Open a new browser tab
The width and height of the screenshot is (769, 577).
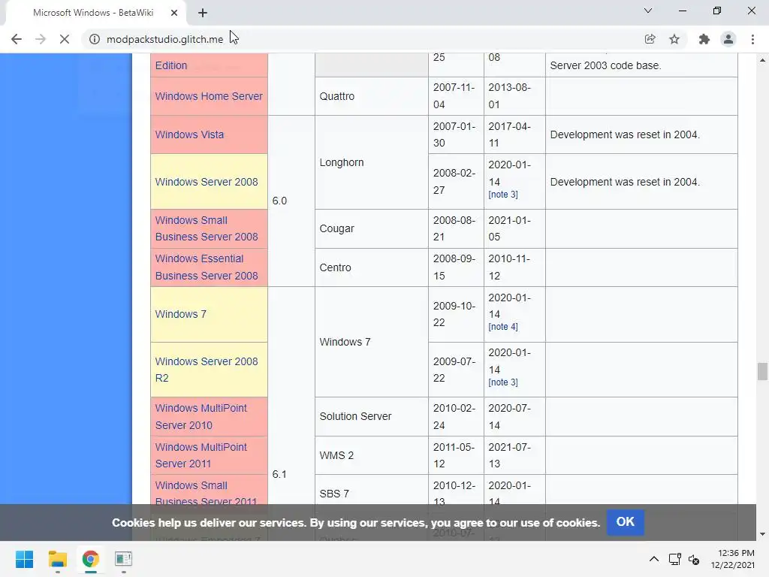203,13
